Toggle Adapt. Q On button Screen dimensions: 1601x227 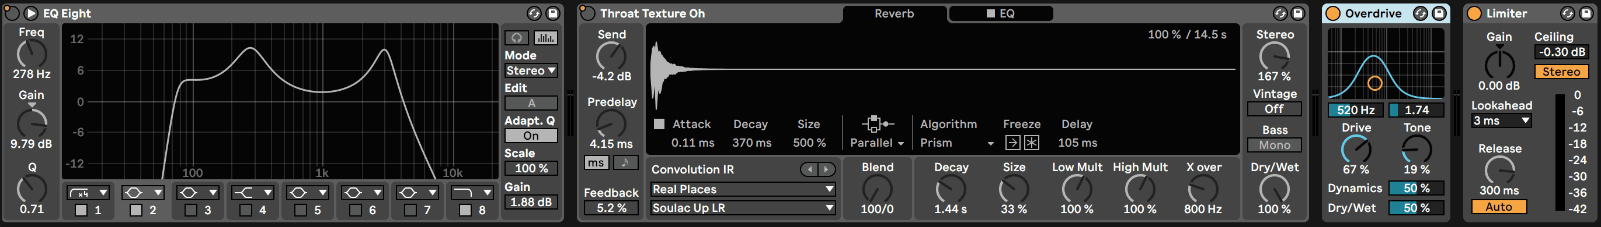531,136
